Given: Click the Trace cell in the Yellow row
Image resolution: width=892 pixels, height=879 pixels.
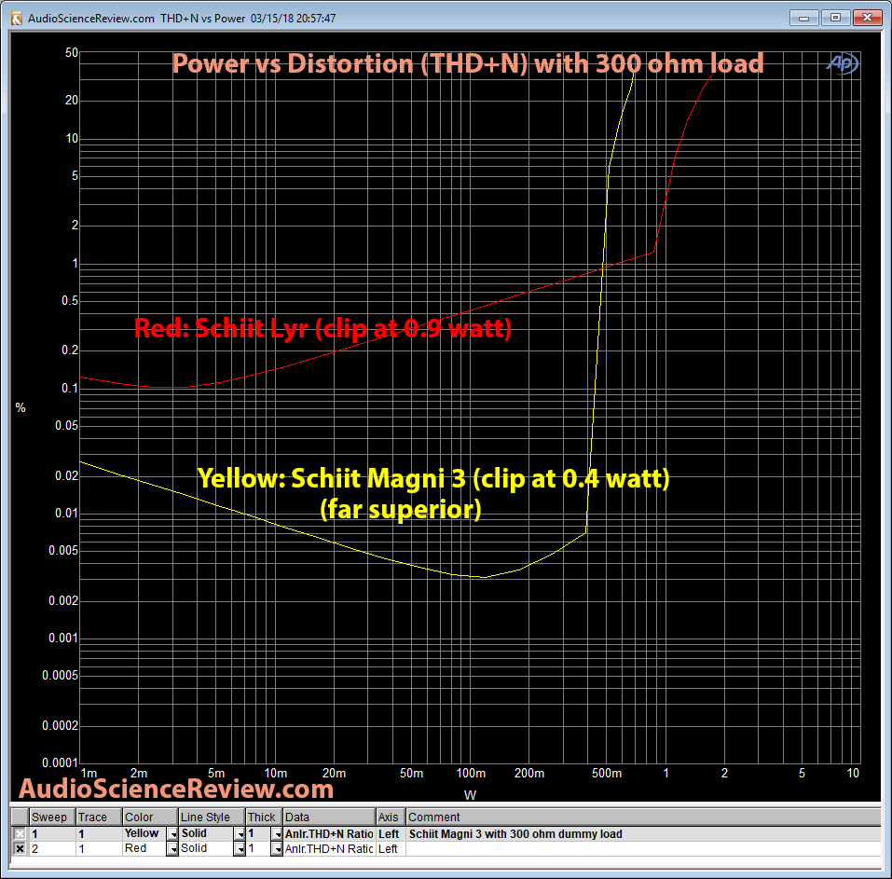Looking at the screenshot, I should click(99, 834).
